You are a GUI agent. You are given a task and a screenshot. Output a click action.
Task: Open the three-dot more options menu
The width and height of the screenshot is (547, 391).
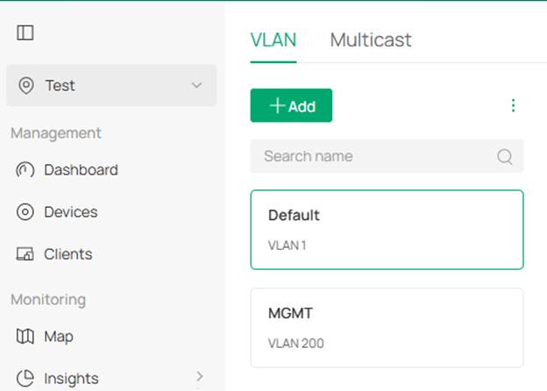tap(514, 106)
